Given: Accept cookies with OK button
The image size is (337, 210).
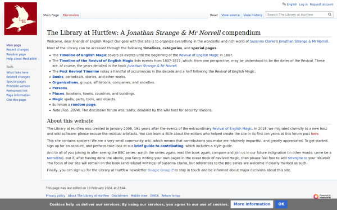Looking at the screenshot, I should click(x=281, y=204).
